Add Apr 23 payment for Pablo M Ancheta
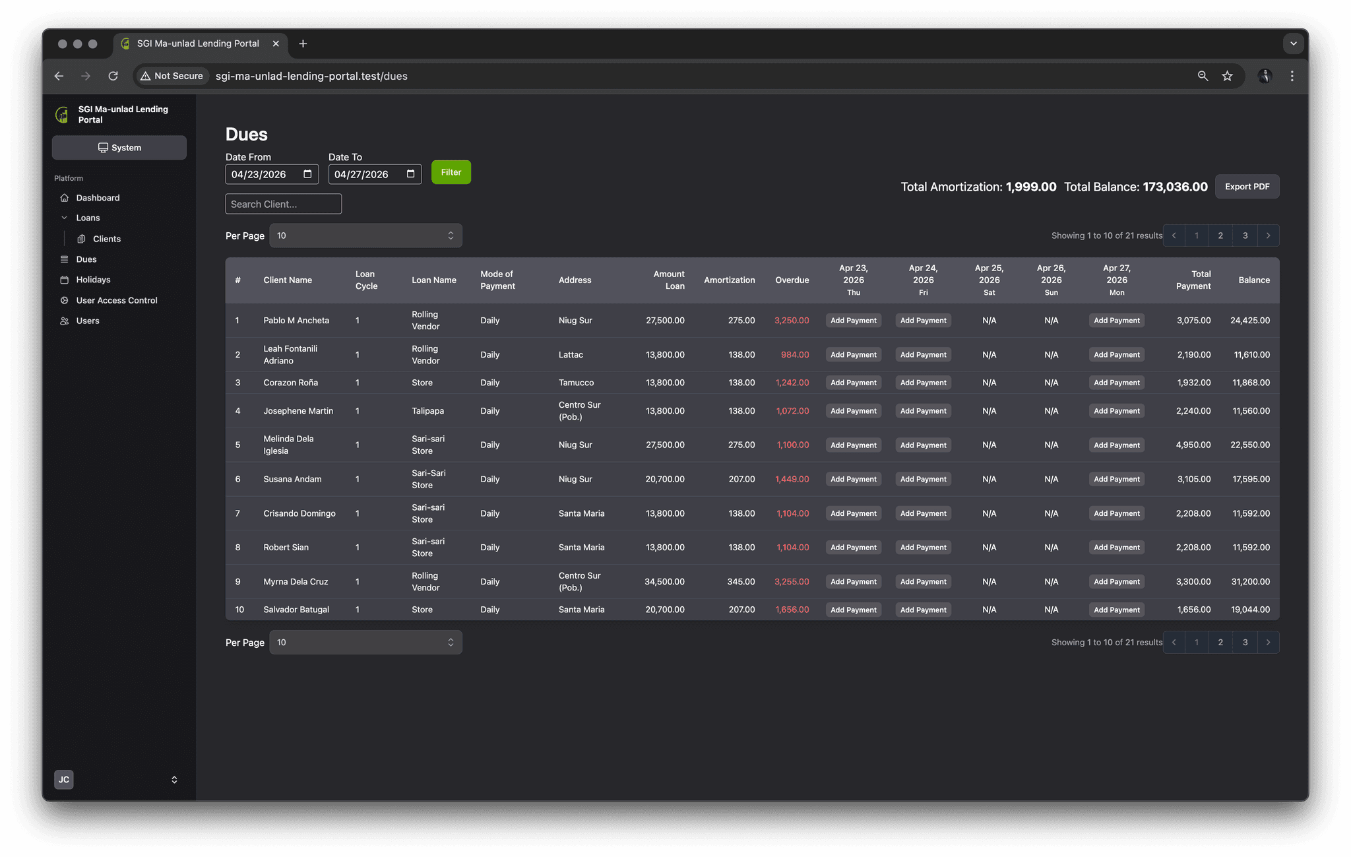 853,321
